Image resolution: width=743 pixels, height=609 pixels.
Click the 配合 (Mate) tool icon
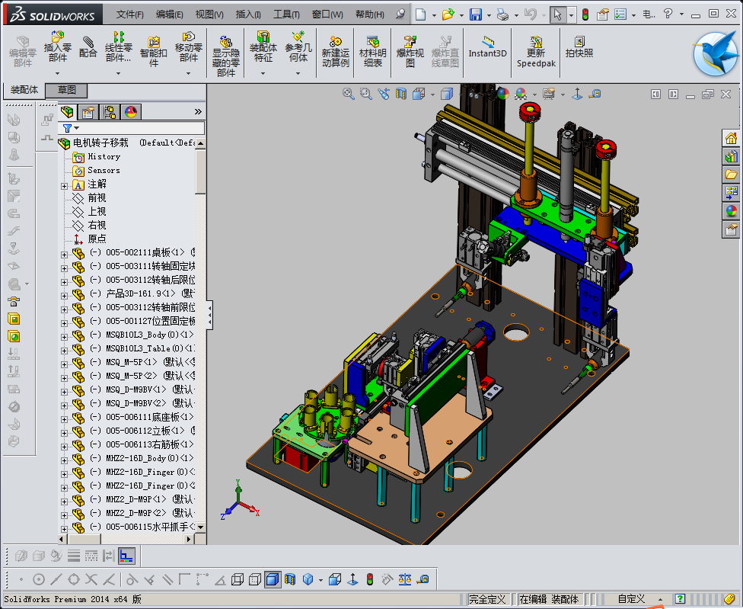pyautogui.click(x=88, y=47)
